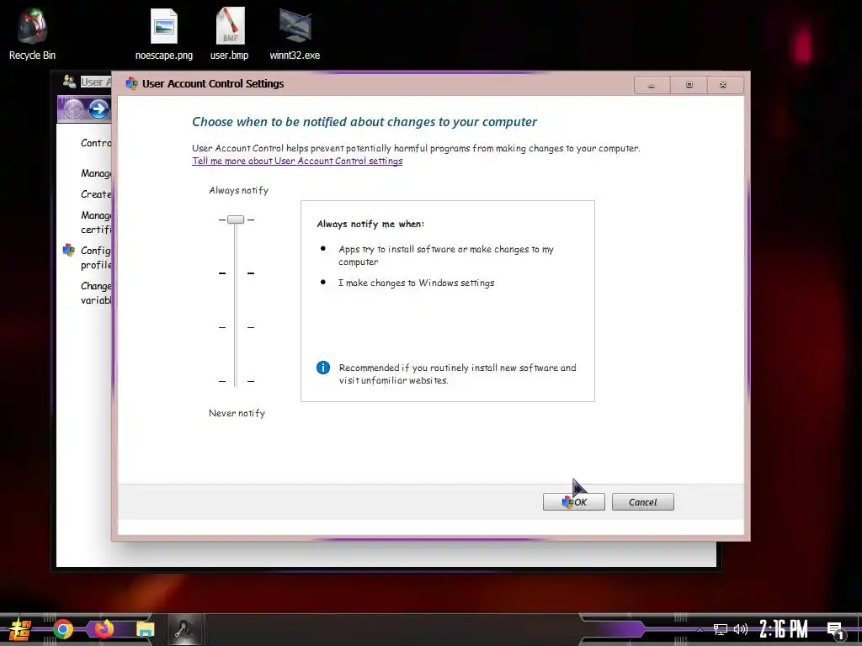Click the UAC shield icon in dialog title bar
This screenshot has width=862, height=646.
pos(131,83)
